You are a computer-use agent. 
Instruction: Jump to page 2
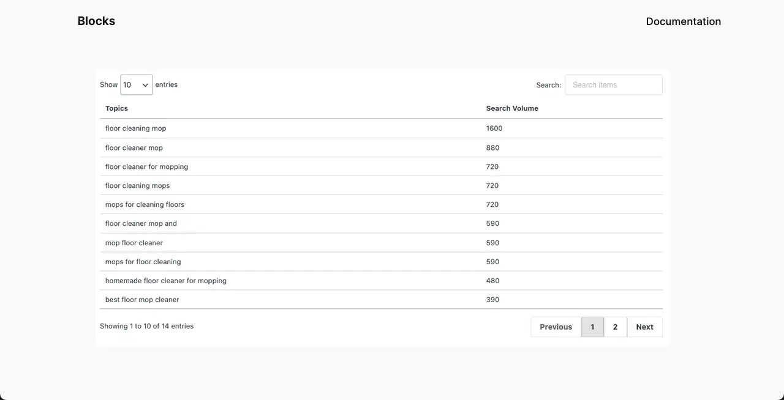click(615, 327)
